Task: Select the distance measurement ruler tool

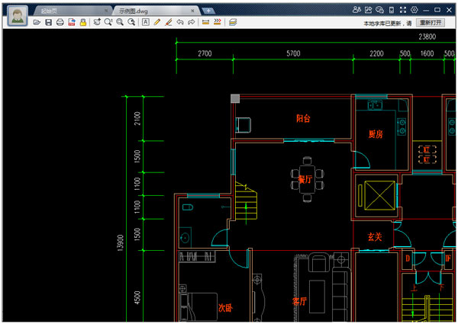Action: coord(205,22)
